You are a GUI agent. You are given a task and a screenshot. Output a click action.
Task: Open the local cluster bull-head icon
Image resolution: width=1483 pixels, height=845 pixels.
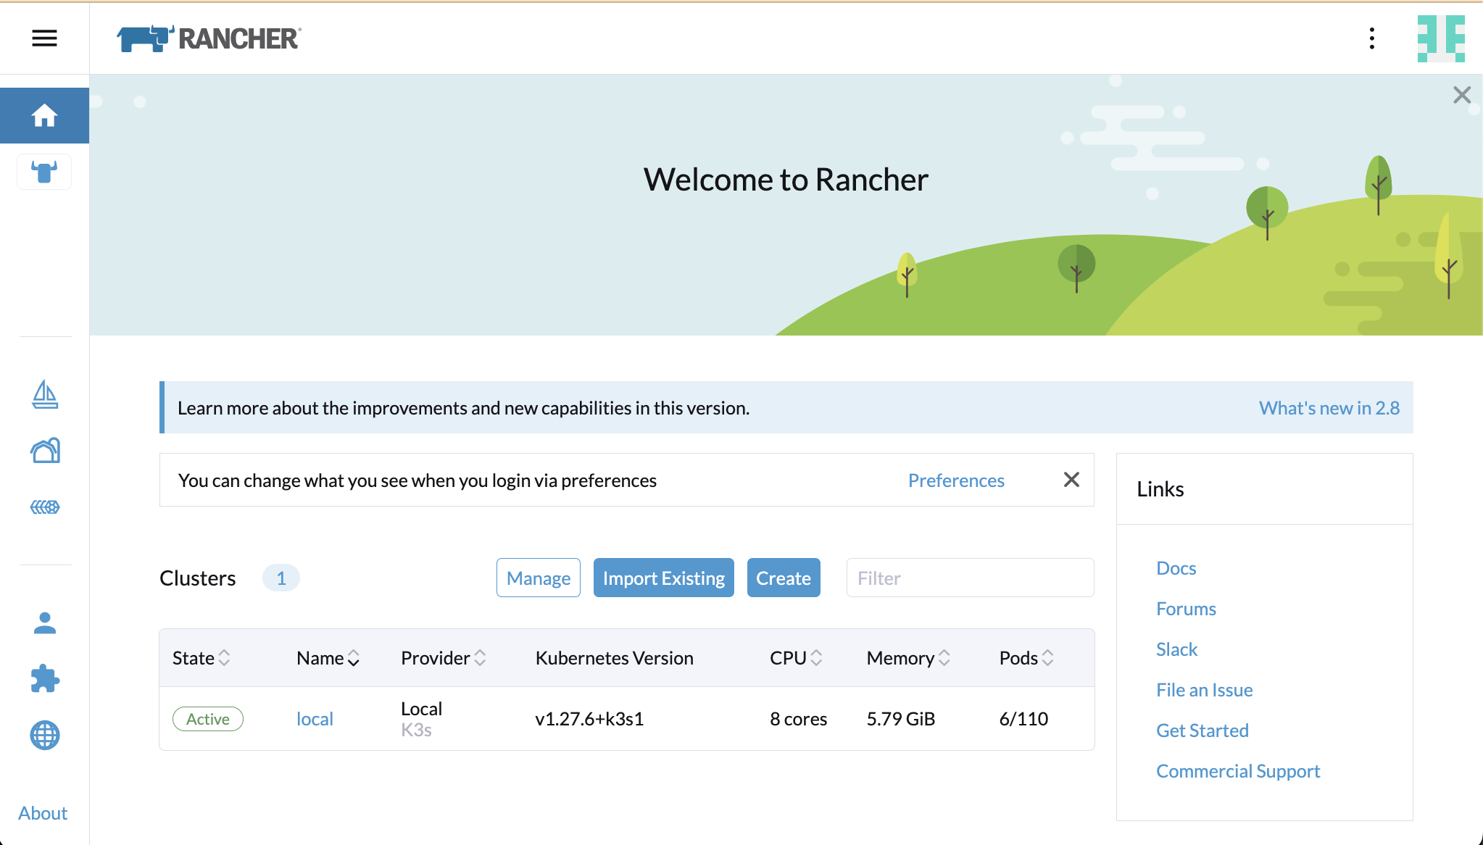coord(44,172)
